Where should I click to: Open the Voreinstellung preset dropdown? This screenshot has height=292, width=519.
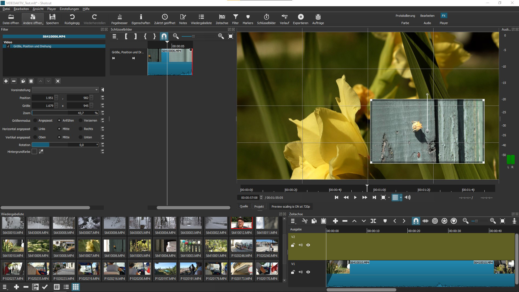pos(65,90)
